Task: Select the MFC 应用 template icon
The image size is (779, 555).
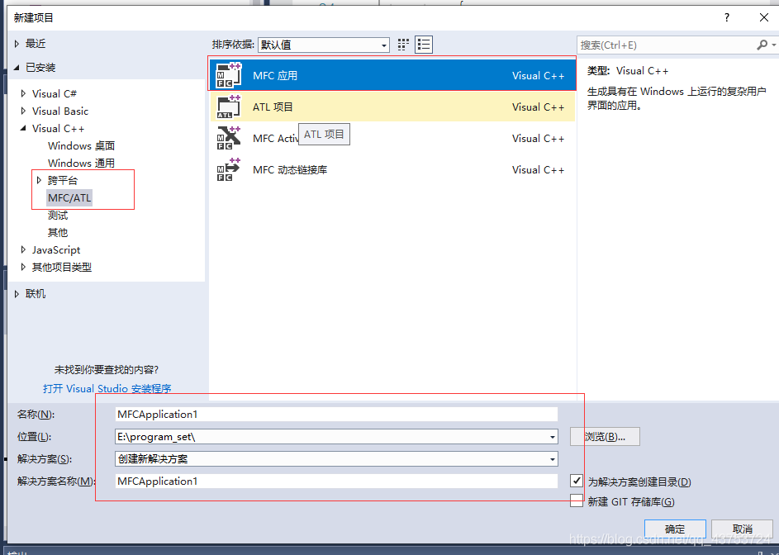Action: coord(229,75)
